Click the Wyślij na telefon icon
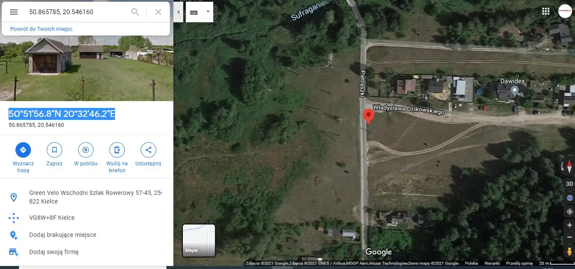Screen dimensions: 575x269 pyautogui.click(x=117, y=150)
